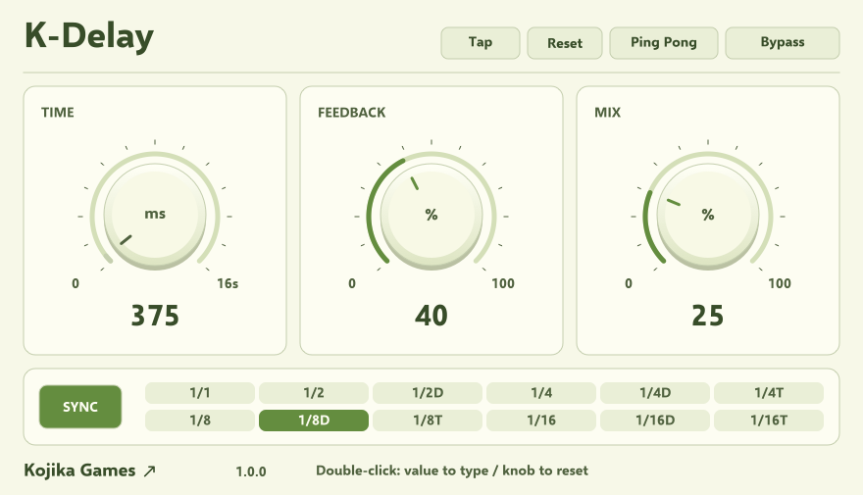
Task: Click the MIX section label
Action: tap(608, 112)
